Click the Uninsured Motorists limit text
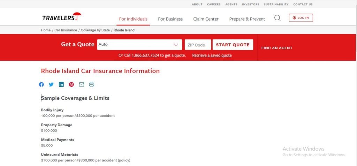The height and width of the screenshot is (166, 357). point(86,160)
